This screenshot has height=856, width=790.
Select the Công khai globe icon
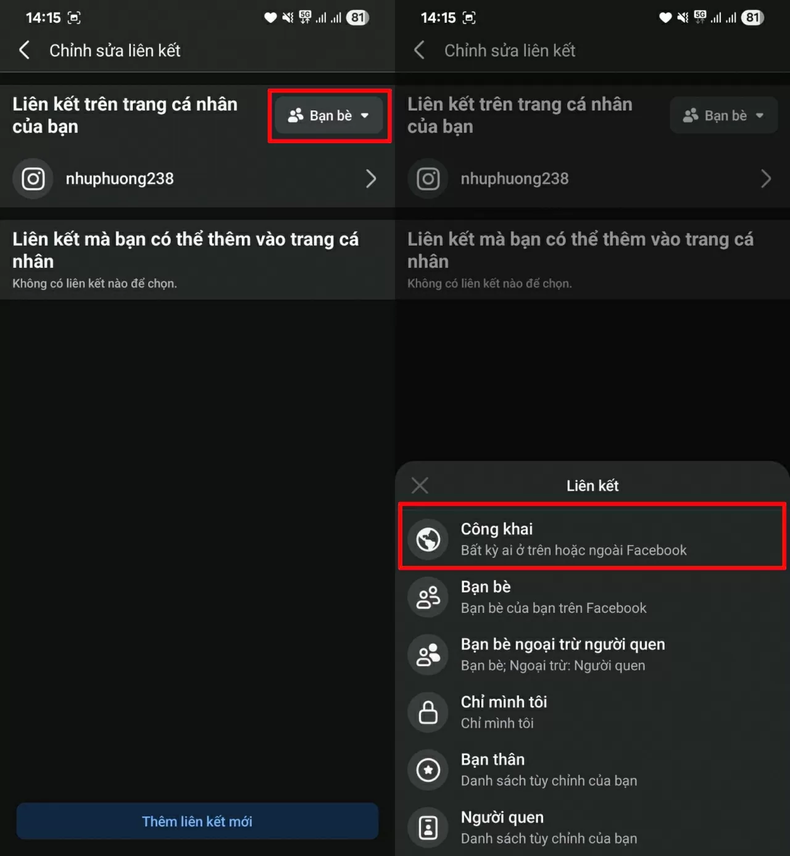point(428,539)
